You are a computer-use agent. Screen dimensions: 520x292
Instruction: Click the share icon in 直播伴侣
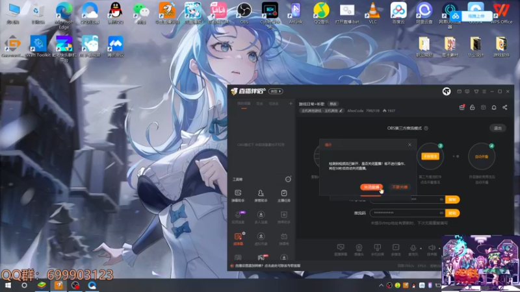(505, 107)
